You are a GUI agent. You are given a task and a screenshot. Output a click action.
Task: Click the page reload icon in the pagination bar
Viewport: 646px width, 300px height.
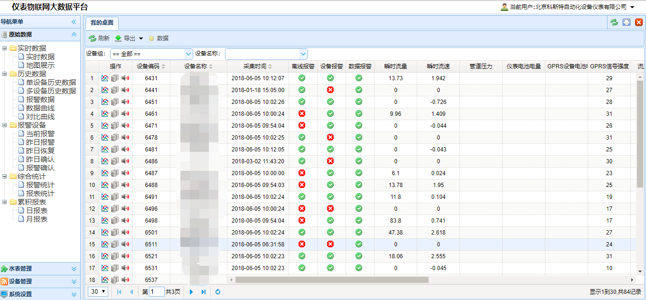coord(217,291)
